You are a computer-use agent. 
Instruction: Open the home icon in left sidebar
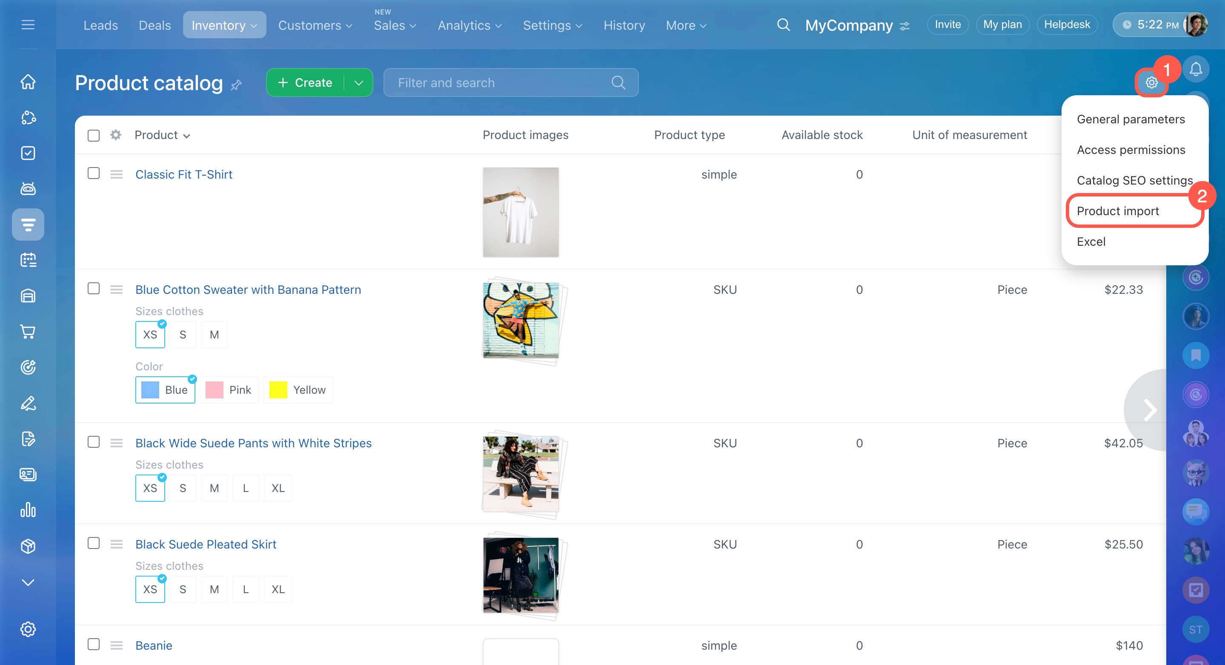pos(28,82)
